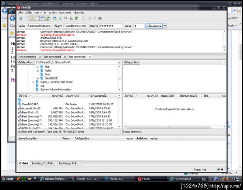Sort remote pane by filename column header

[x=132, y=96]
